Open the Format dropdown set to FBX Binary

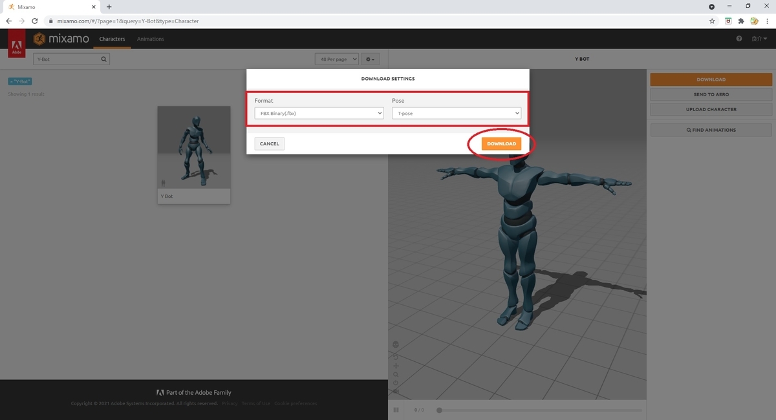(x=319, y=113)
